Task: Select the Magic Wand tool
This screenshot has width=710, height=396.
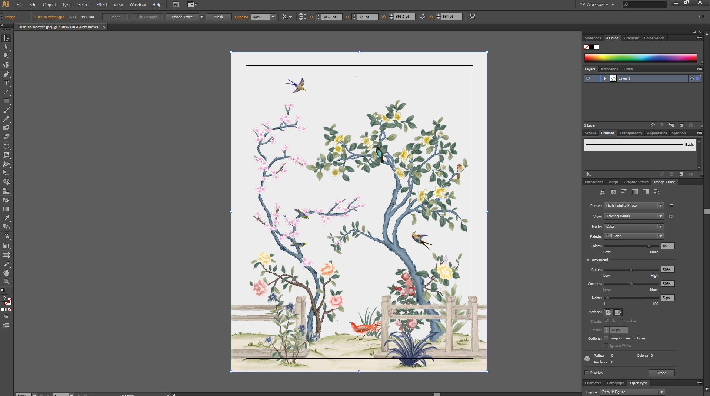Action: [x=6, y=56]
